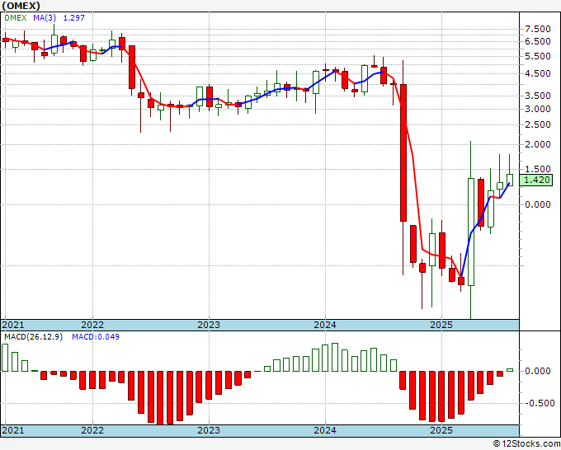Click 2023 on the MACD timeline
The image size is (561, 450).
[x=209, y=430]
